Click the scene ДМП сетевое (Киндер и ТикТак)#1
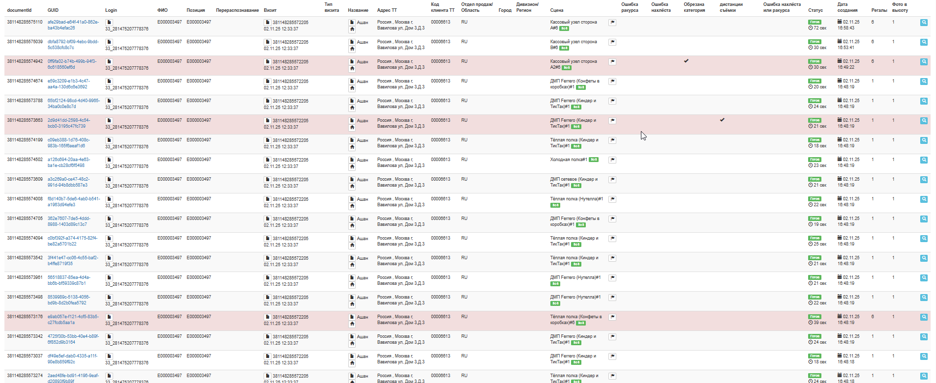The image size is (936, 383). click(574, 182)
